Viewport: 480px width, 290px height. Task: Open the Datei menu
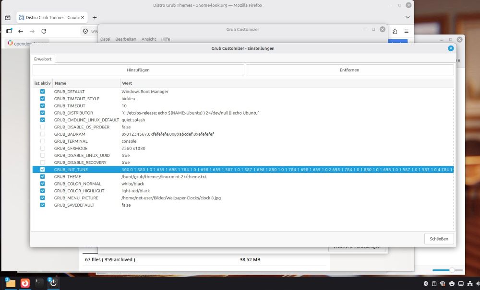[x=105, y=39]
